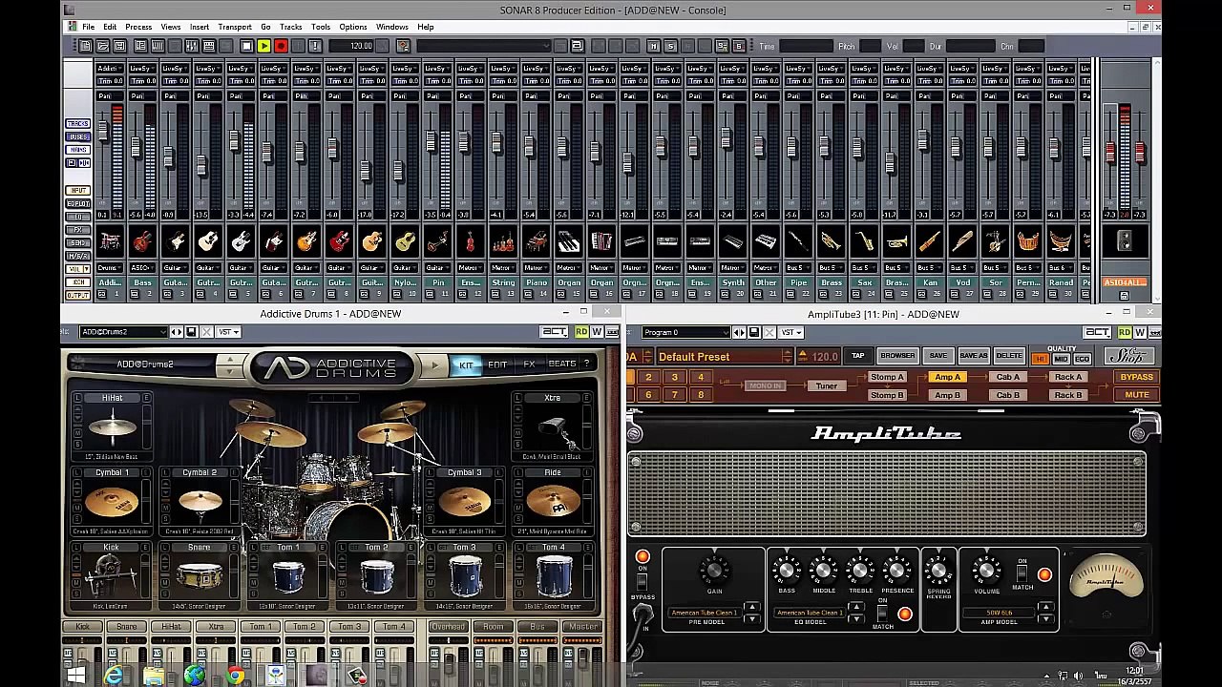The width and height of the screenshot is (1222, 687).
Task: Select the Stomp A module in AmpliTube
Action: 887,377
